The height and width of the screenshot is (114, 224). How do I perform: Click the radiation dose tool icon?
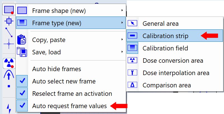9,63
